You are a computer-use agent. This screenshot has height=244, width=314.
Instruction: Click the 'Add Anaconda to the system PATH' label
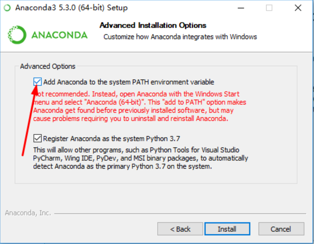129,82
